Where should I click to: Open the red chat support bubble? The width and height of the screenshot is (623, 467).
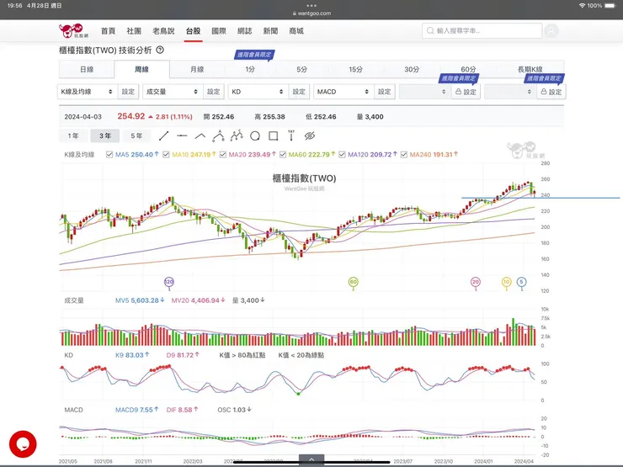tap(23, 443)
